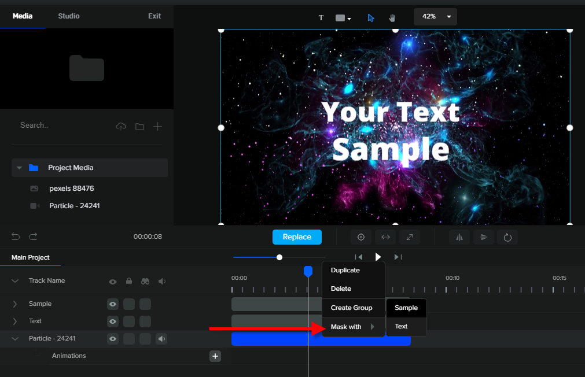Click the Replace button
Image resolution: width=585 pixels, height=377 pixels.
coord(297,237)
